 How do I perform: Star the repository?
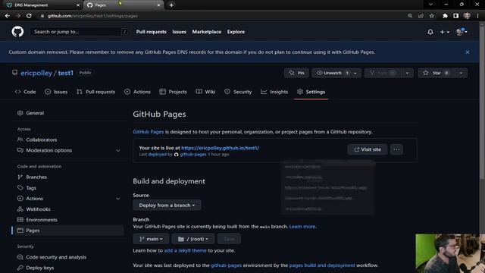pyautogui.click(x=436, y=73)
